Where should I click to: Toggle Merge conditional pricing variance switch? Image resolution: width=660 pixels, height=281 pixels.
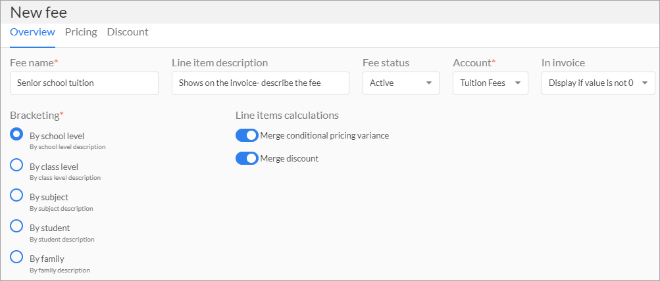tap(247, 135)
